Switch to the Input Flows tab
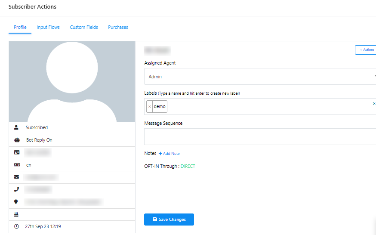The image size is (376, 235). 48,27
